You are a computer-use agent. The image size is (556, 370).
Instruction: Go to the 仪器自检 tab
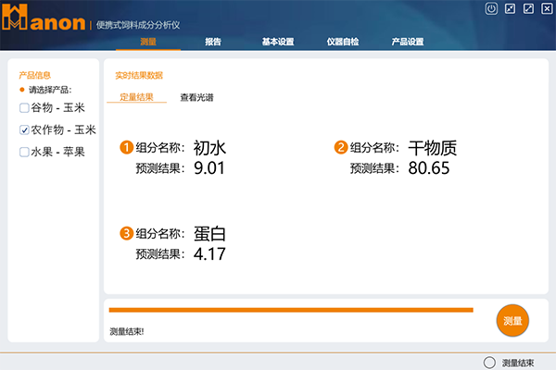click(342, 42)
